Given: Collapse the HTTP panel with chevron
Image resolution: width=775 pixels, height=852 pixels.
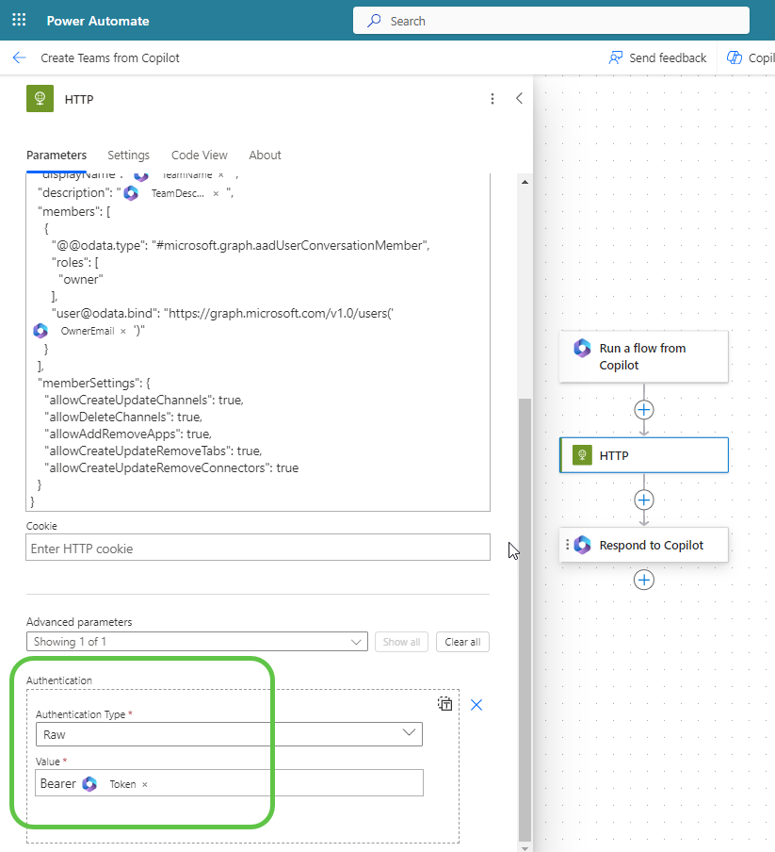Looking at the screenshot, I should 519,98.
